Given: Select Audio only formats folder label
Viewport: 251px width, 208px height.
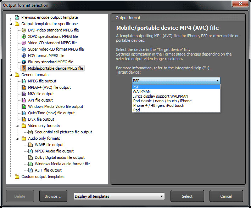Looking at the screenshot, I should 44,138.
